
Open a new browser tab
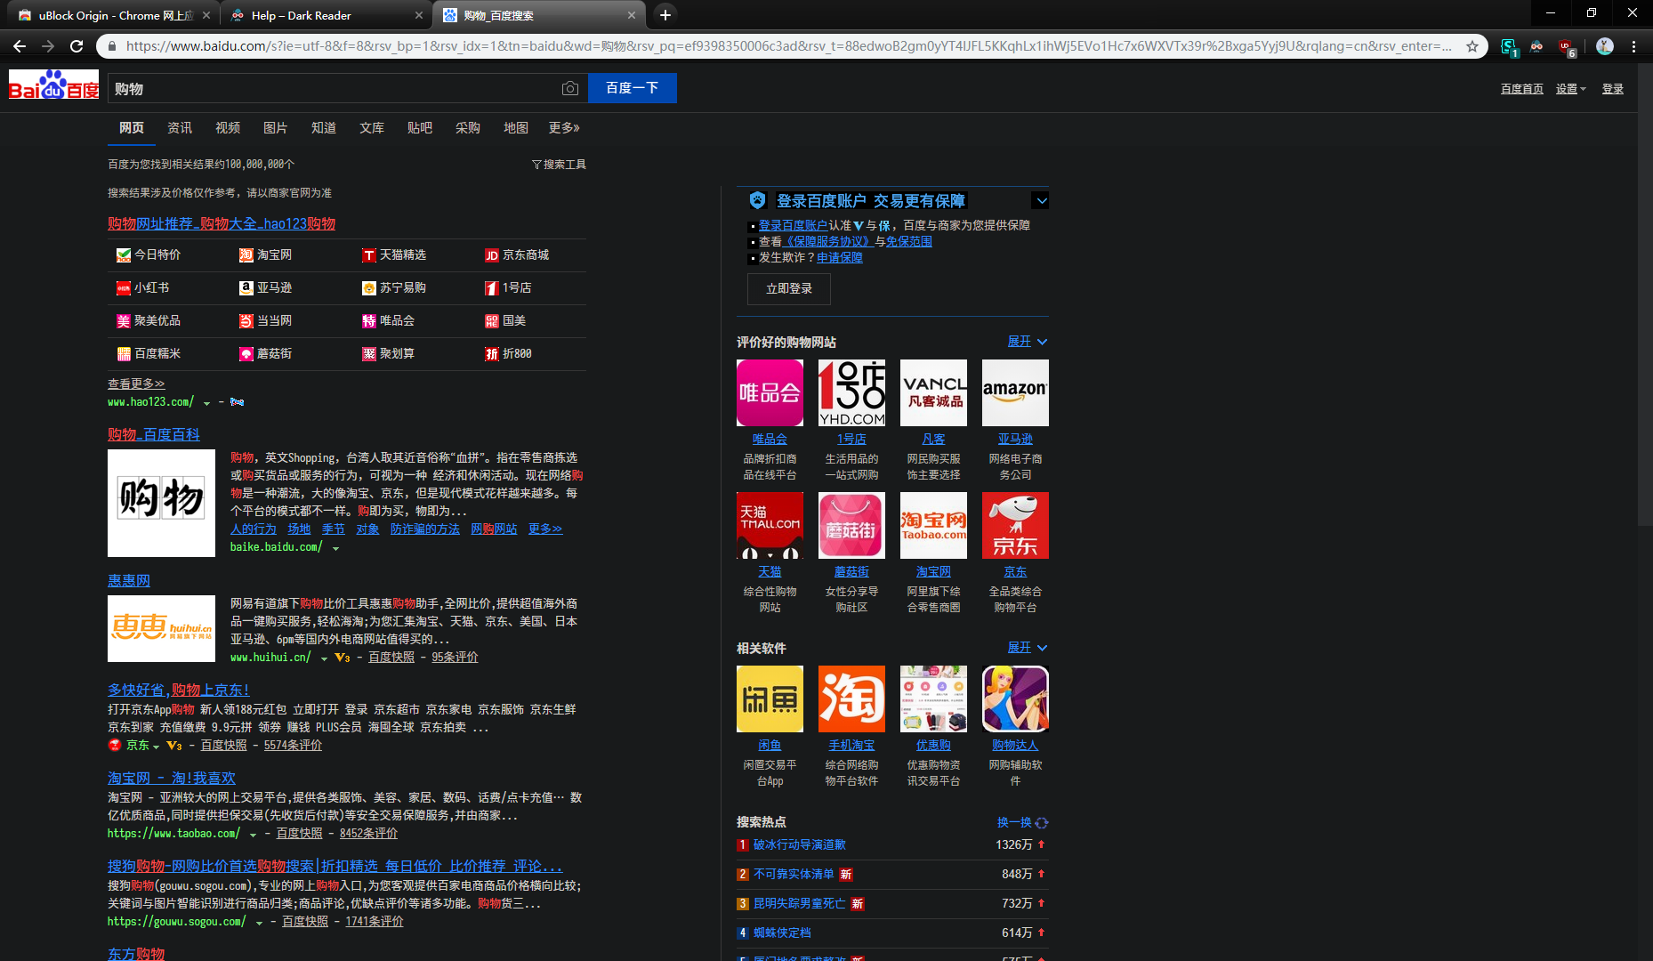[665, 15]
